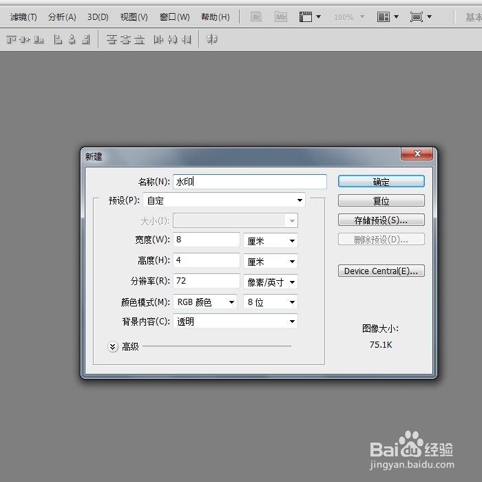Click the align top edges icon

tap(11, 39)
